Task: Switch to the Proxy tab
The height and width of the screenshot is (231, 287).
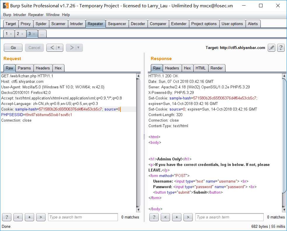Action: click(26, 24)
